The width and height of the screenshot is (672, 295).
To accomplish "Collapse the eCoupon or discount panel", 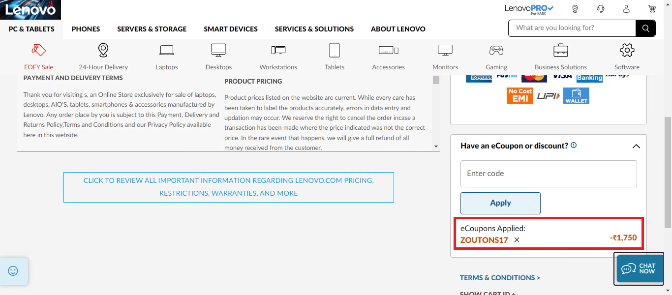I will (636, 146).
